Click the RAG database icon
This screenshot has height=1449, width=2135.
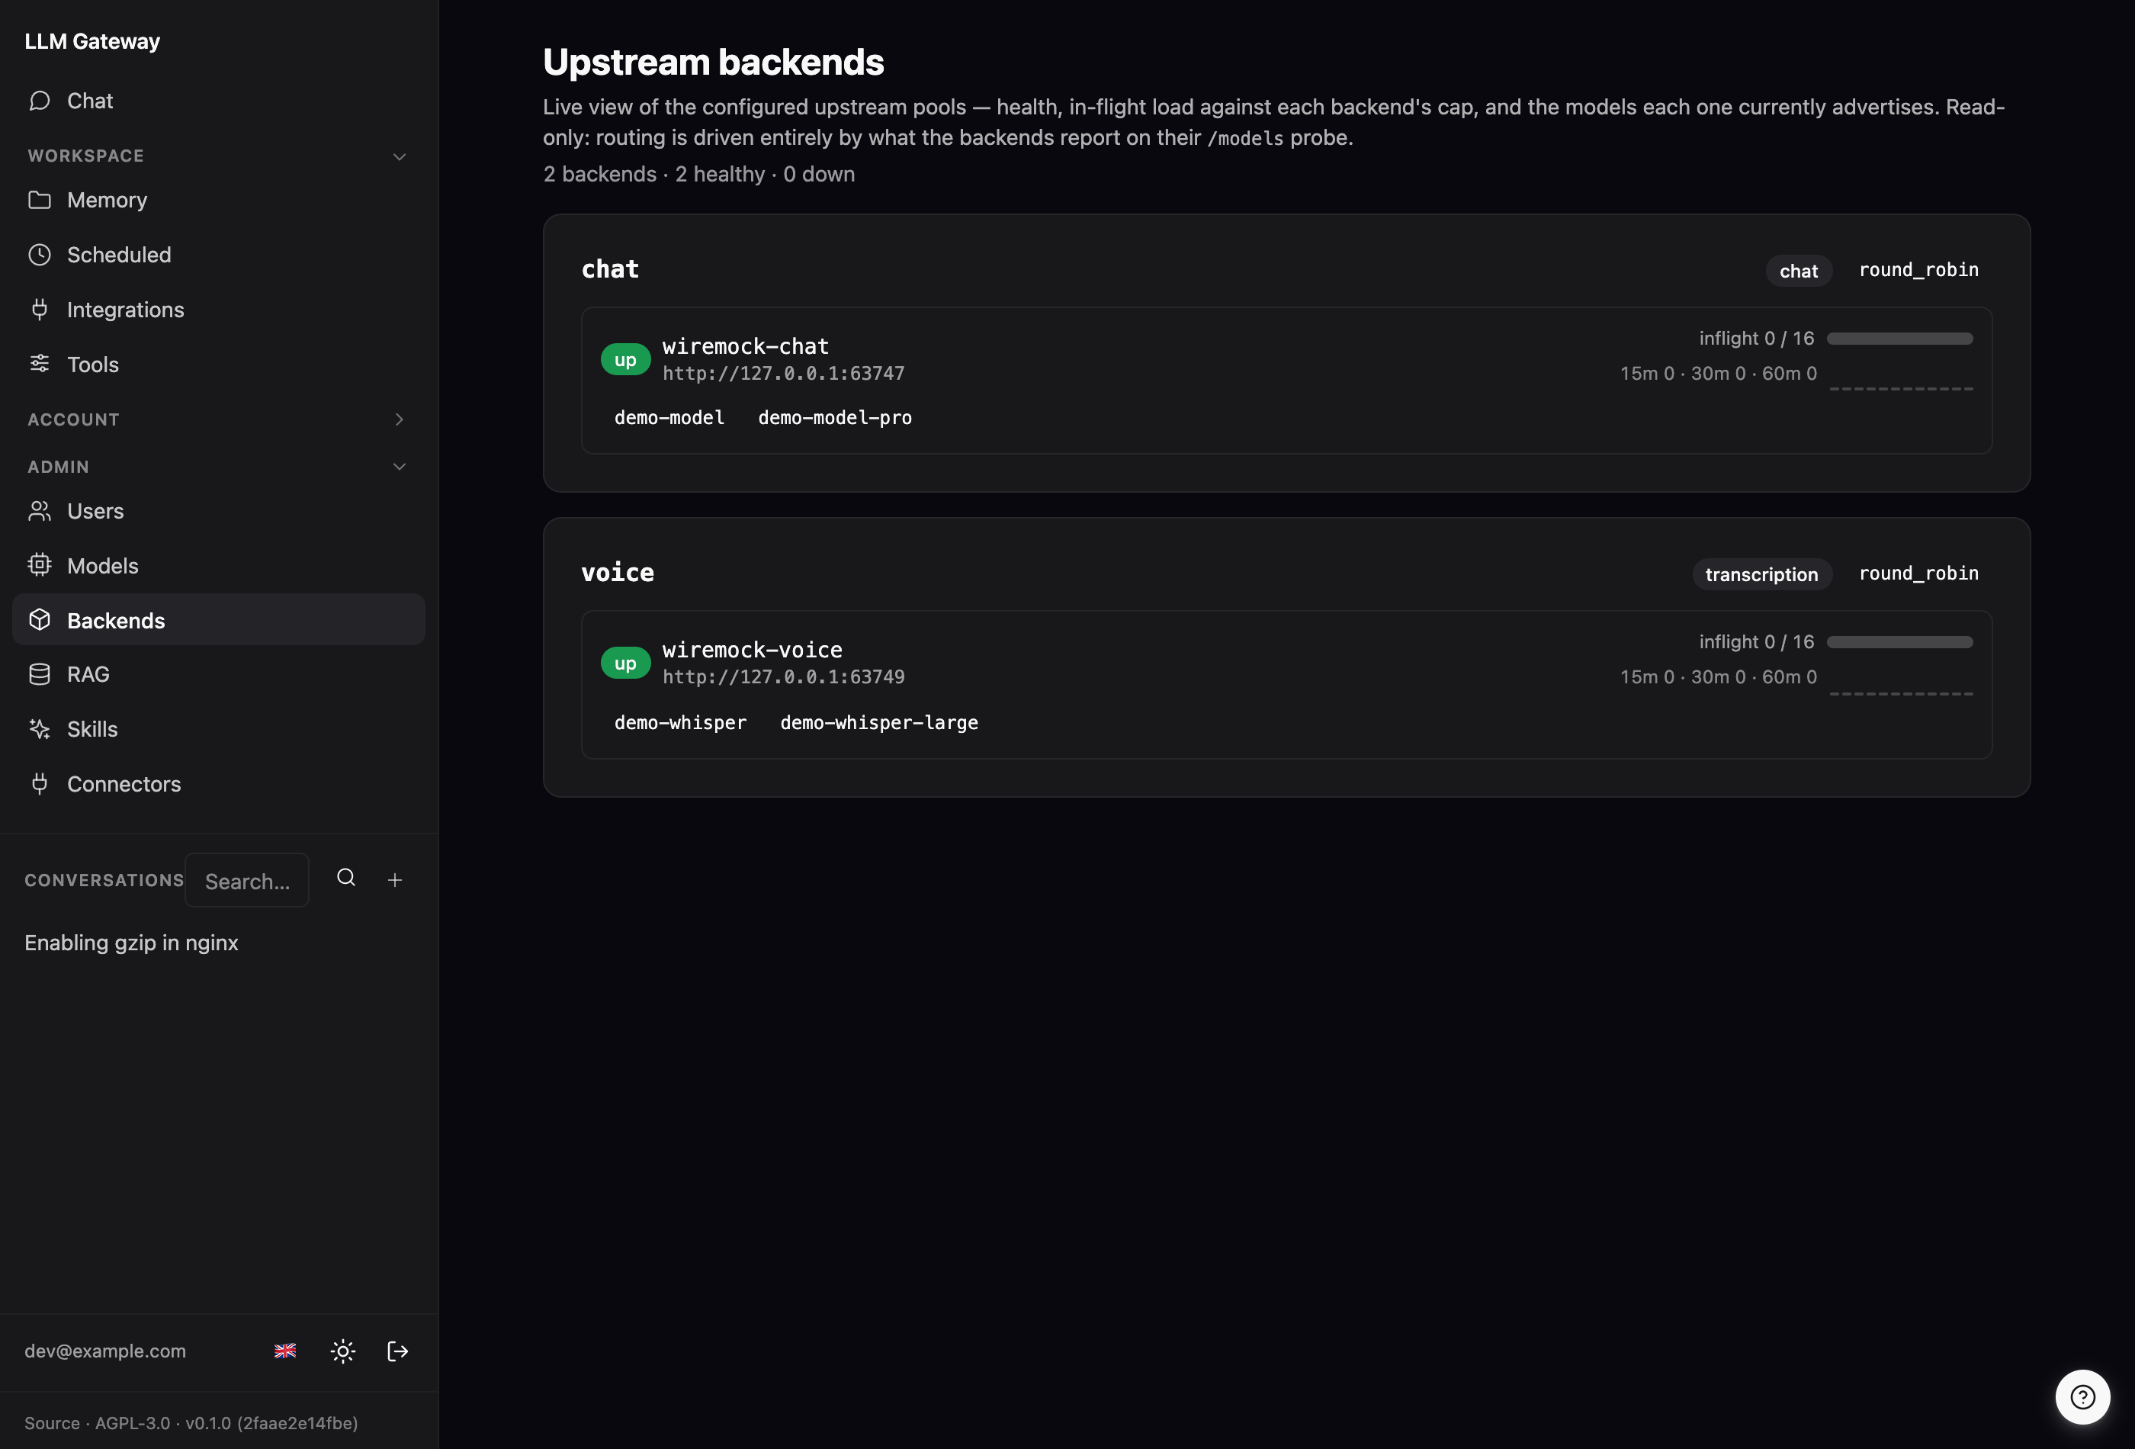click(40, 674)
